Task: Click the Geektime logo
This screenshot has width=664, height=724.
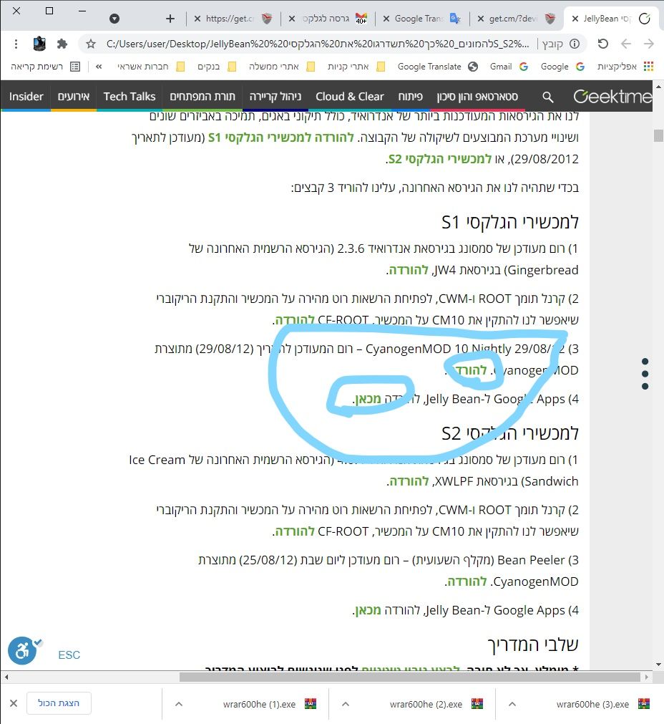Action: point(612,97)
